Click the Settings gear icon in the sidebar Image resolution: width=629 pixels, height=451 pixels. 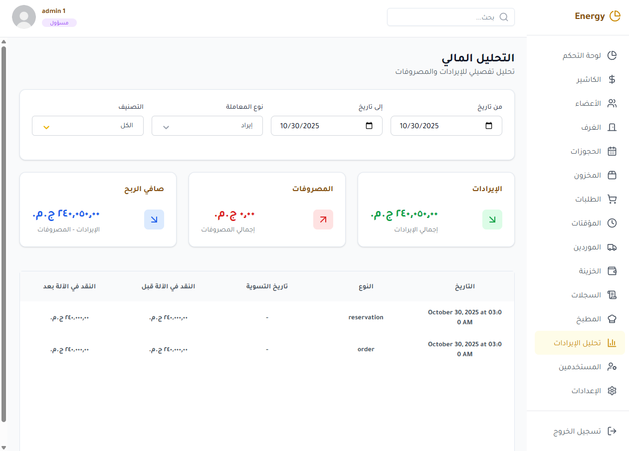[612, 390]
